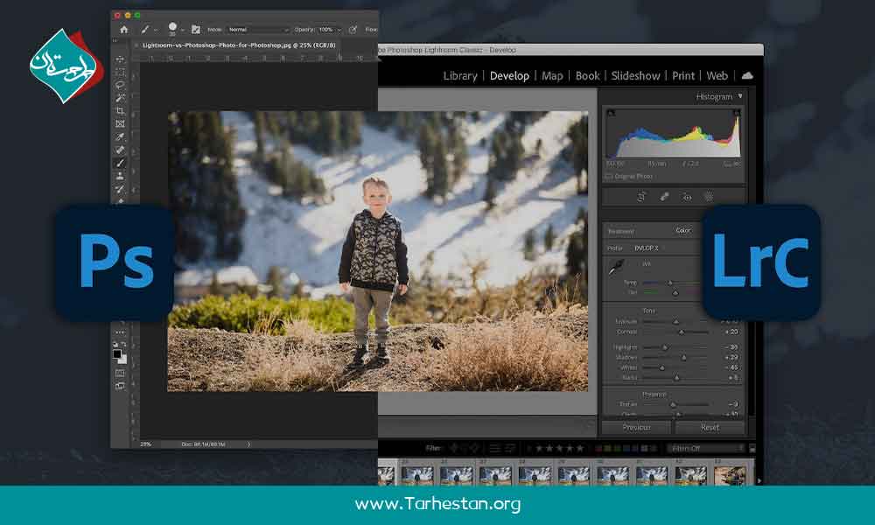Click the Highlights slider handle

[x=665, y=347]
